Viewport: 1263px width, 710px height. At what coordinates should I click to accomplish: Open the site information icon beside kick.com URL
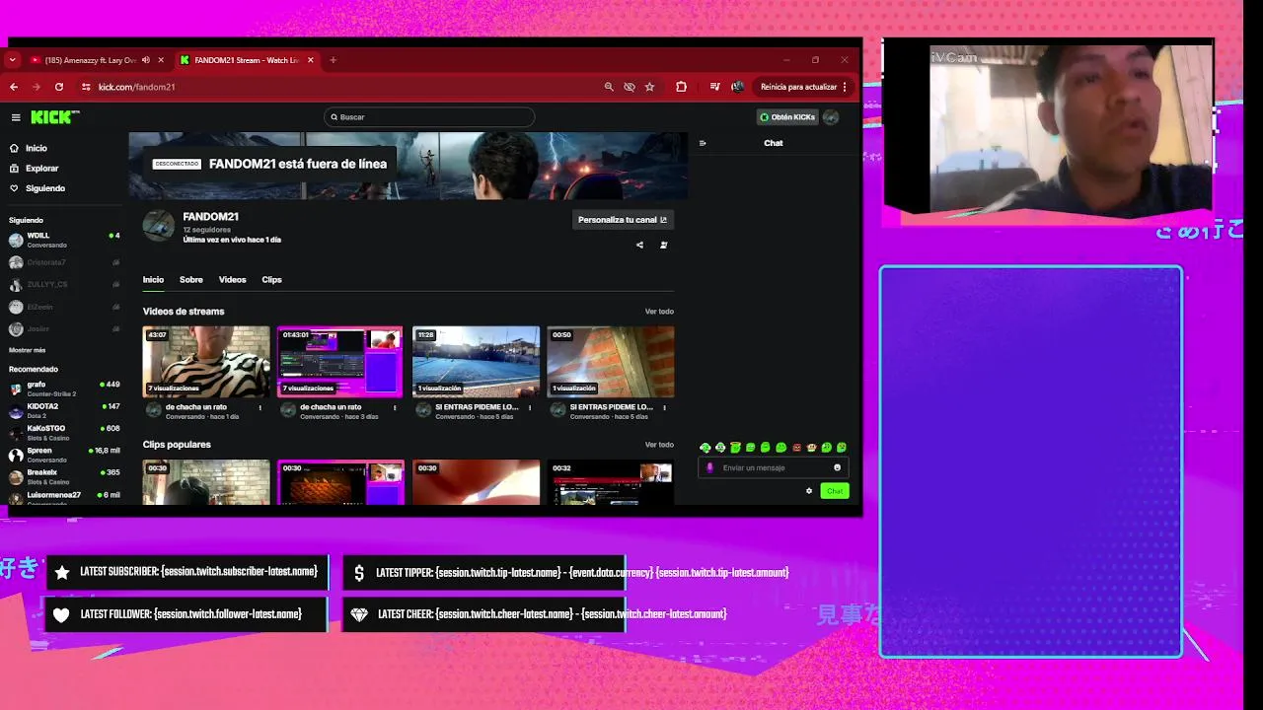(86, 87)
